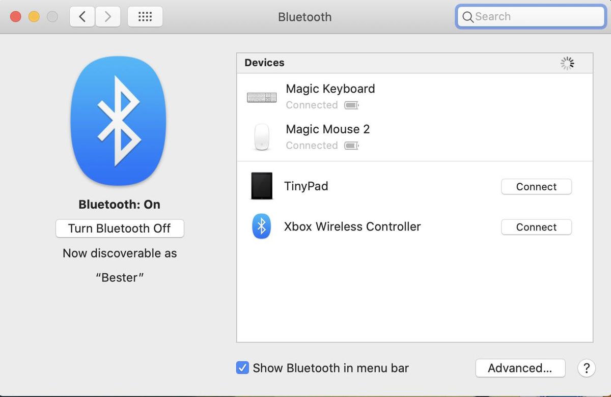
Task: Turn Bluetooth Off
Action: [x=120, y=228]
